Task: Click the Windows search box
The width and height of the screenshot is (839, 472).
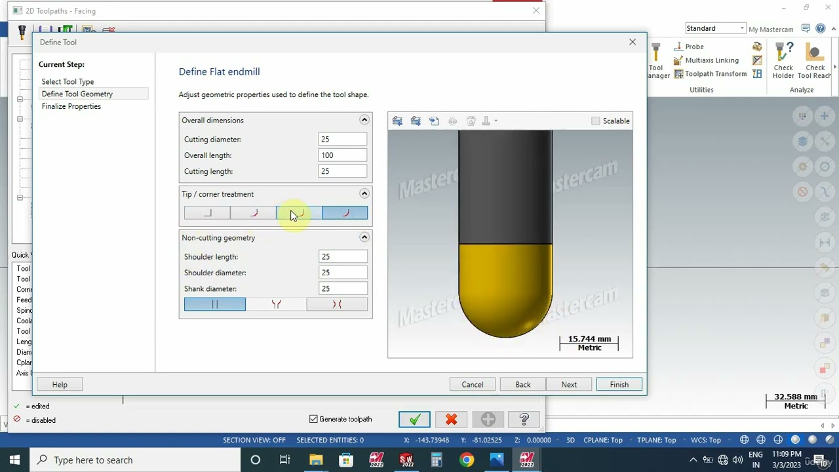Action: tap(134, 460)
